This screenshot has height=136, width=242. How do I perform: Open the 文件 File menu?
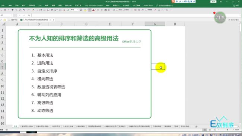point(3,6)
